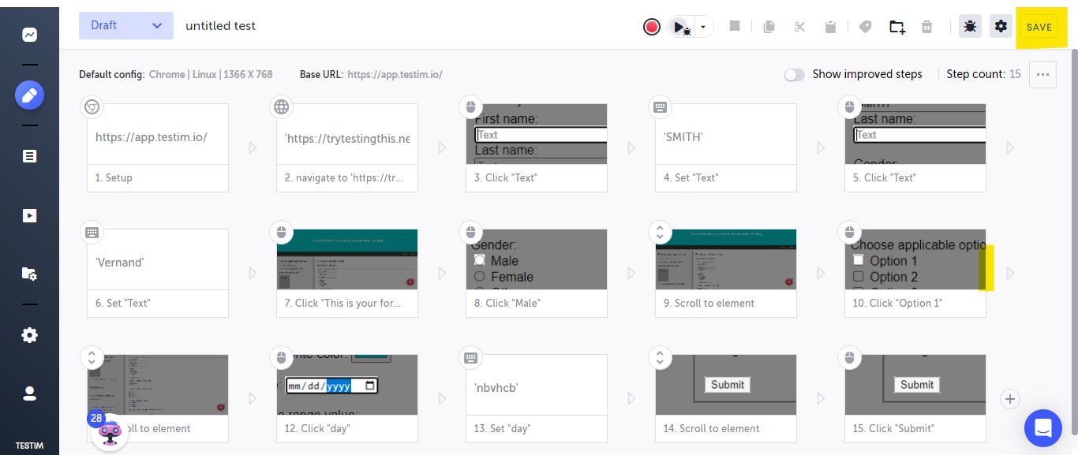
Task: Toggle Show improved steps switch
Action: click(x=794, y=74)
